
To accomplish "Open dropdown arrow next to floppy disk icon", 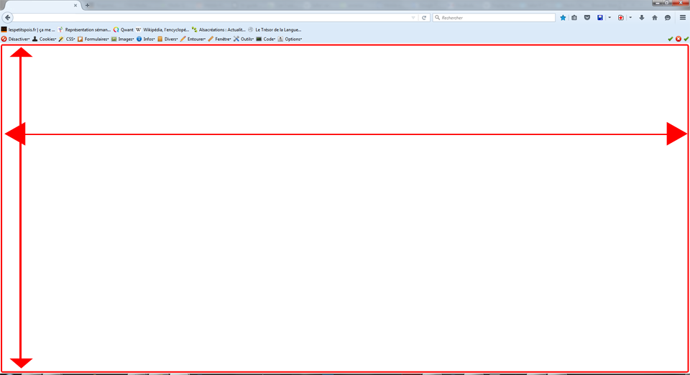I will (609, 18).
